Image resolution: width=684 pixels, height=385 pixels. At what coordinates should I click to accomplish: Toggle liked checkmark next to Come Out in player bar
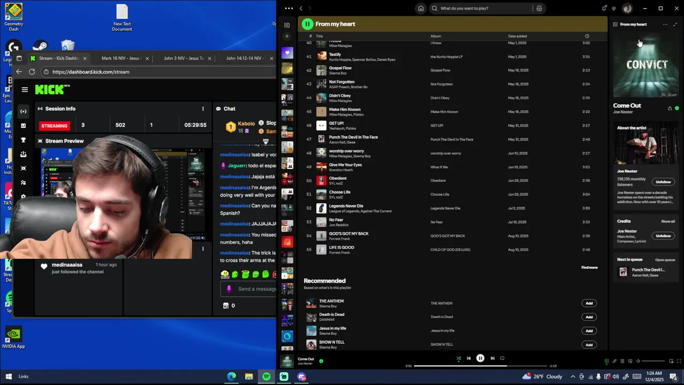(x=321, y=361)
